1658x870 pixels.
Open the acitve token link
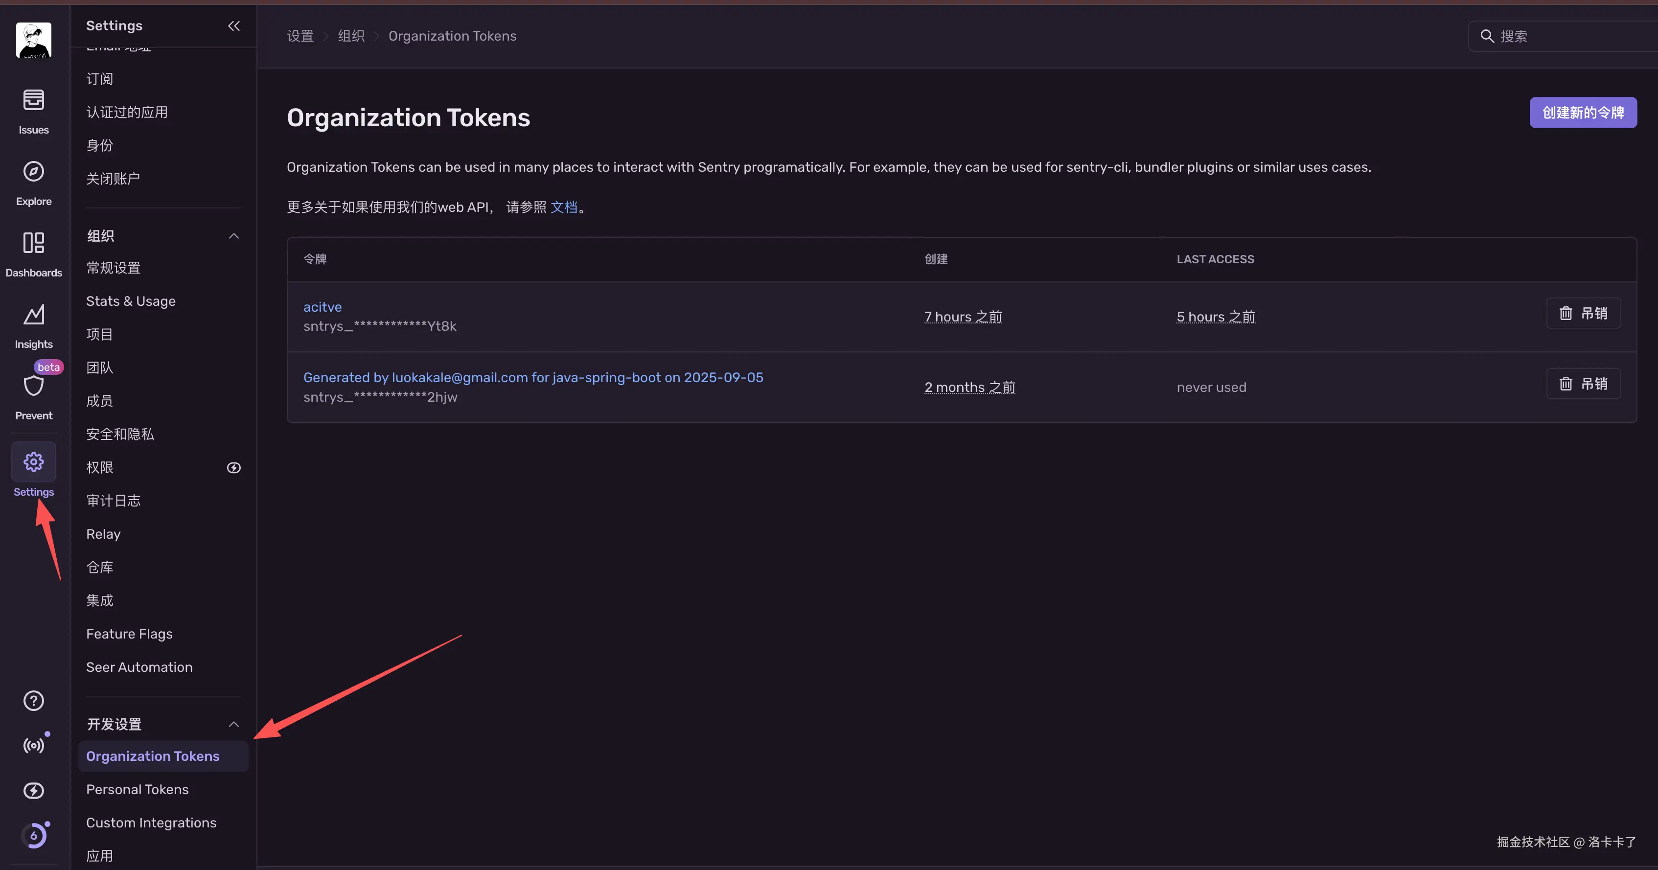coord(322,307)
